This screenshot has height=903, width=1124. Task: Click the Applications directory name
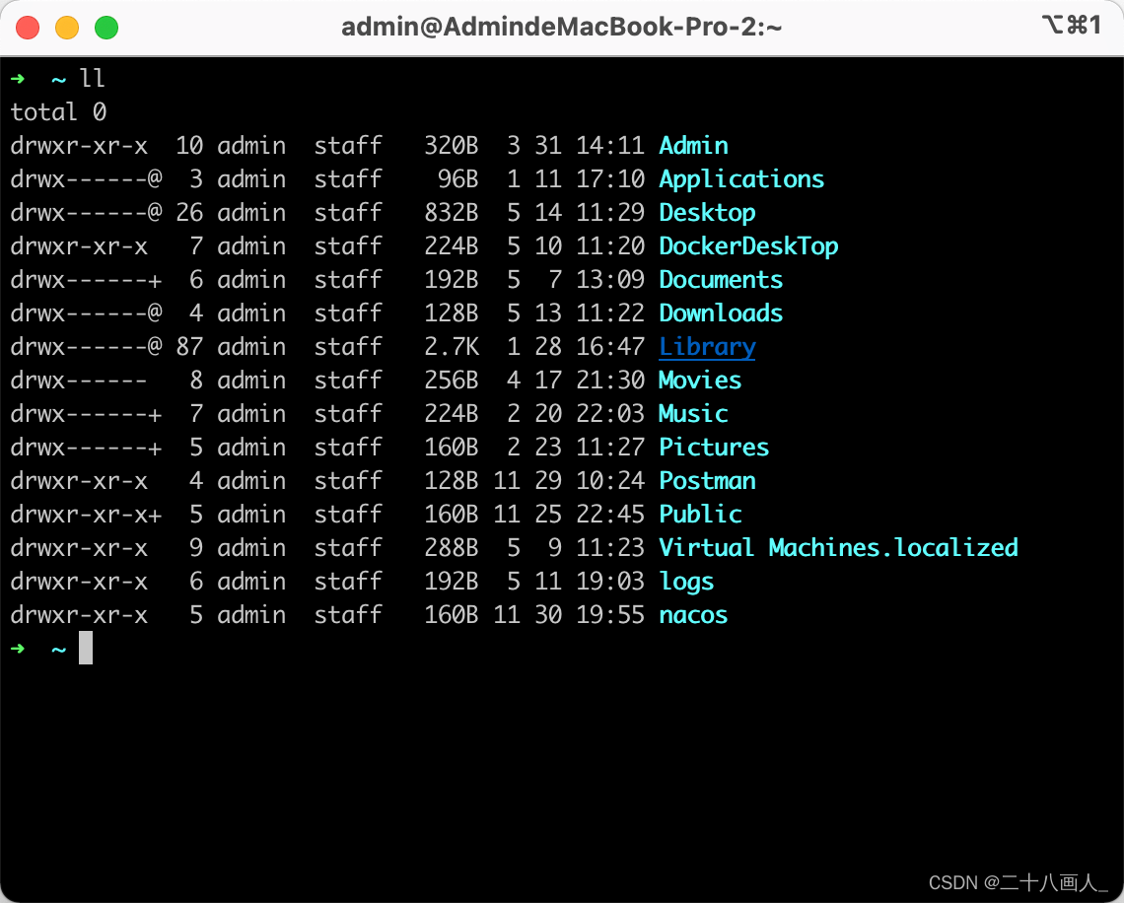[741, 179]
